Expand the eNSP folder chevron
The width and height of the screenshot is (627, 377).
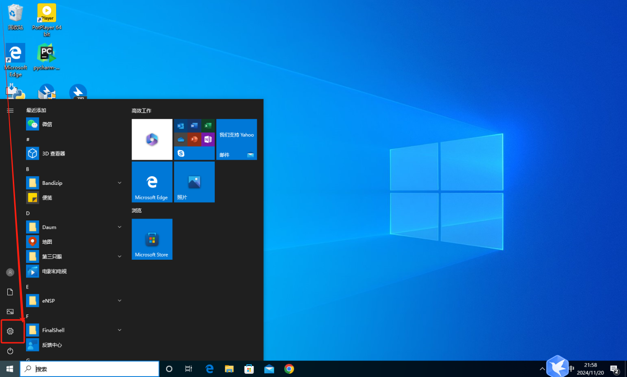click(x=120, y=301)
